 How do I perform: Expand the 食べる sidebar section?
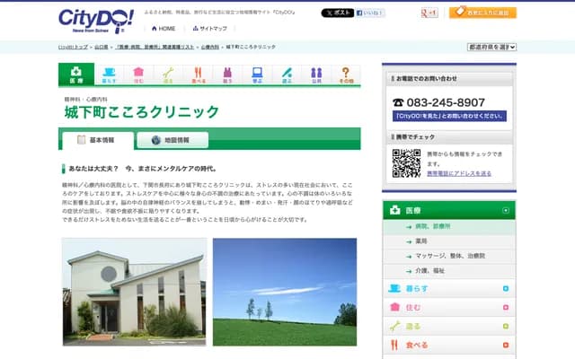pyautogui.click(x=506, y=345)
